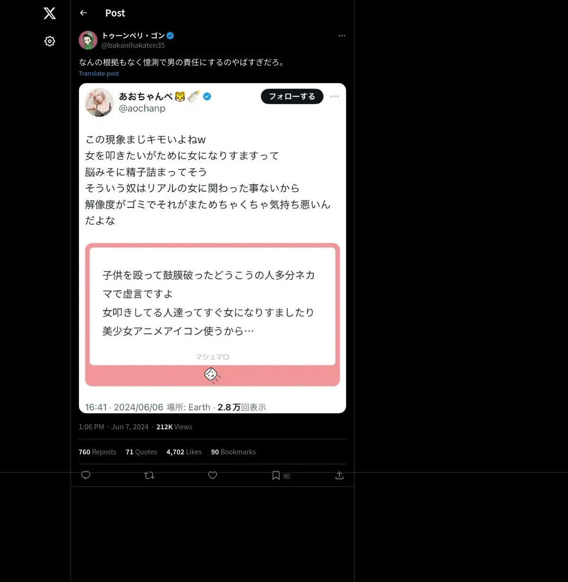Open the embedded screenshot of @aochanp tweet
This screenshot has width=568, height=582.
click(x=213, y=248)
